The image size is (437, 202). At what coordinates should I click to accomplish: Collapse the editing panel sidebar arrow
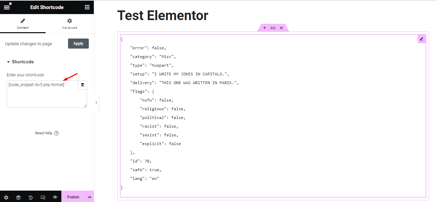[x=96, y=103]
